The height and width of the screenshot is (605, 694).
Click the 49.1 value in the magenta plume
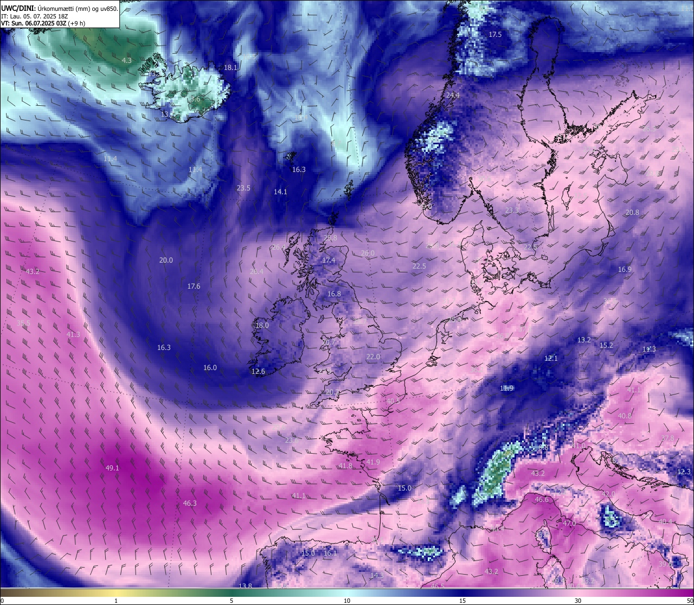pyautogui.click(x=112, y=468)
